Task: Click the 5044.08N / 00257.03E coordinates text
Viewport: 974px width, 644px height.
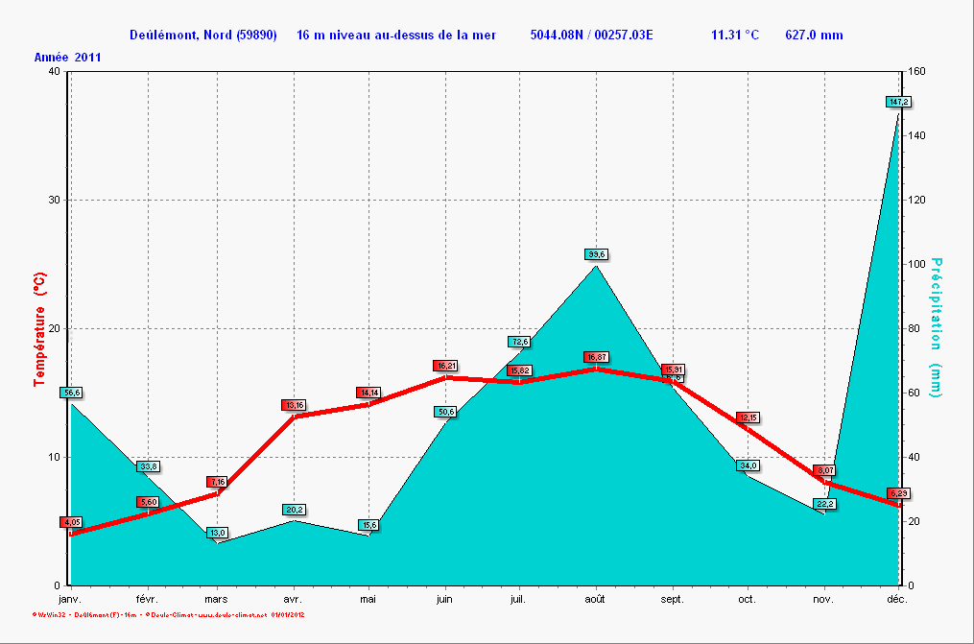Action: point(591,36)
